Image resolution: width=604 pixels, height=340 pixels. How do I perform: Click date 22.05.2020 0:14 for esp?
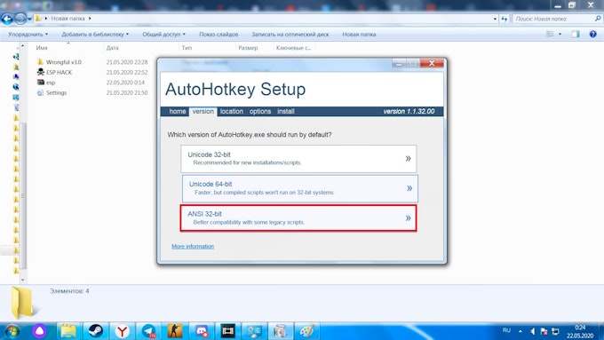click(125, 83)
